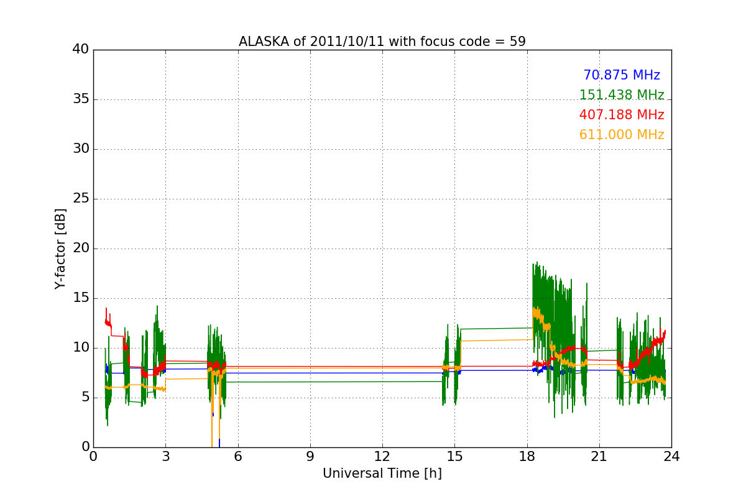Select the 611.000 MHz legend label
Image resolution: width=746 pixels, height=497 pixels.
(622, 135)
